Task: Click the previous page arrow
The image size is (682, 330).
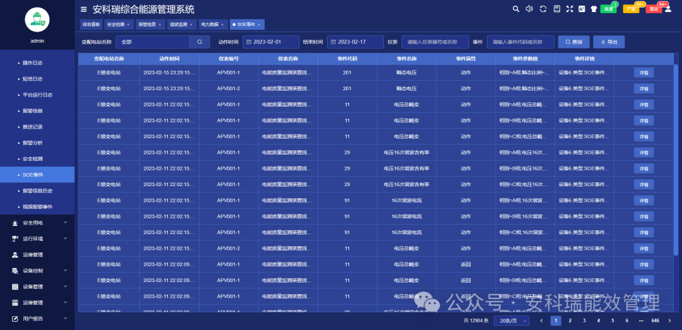Action: click(x=542, y=321)
